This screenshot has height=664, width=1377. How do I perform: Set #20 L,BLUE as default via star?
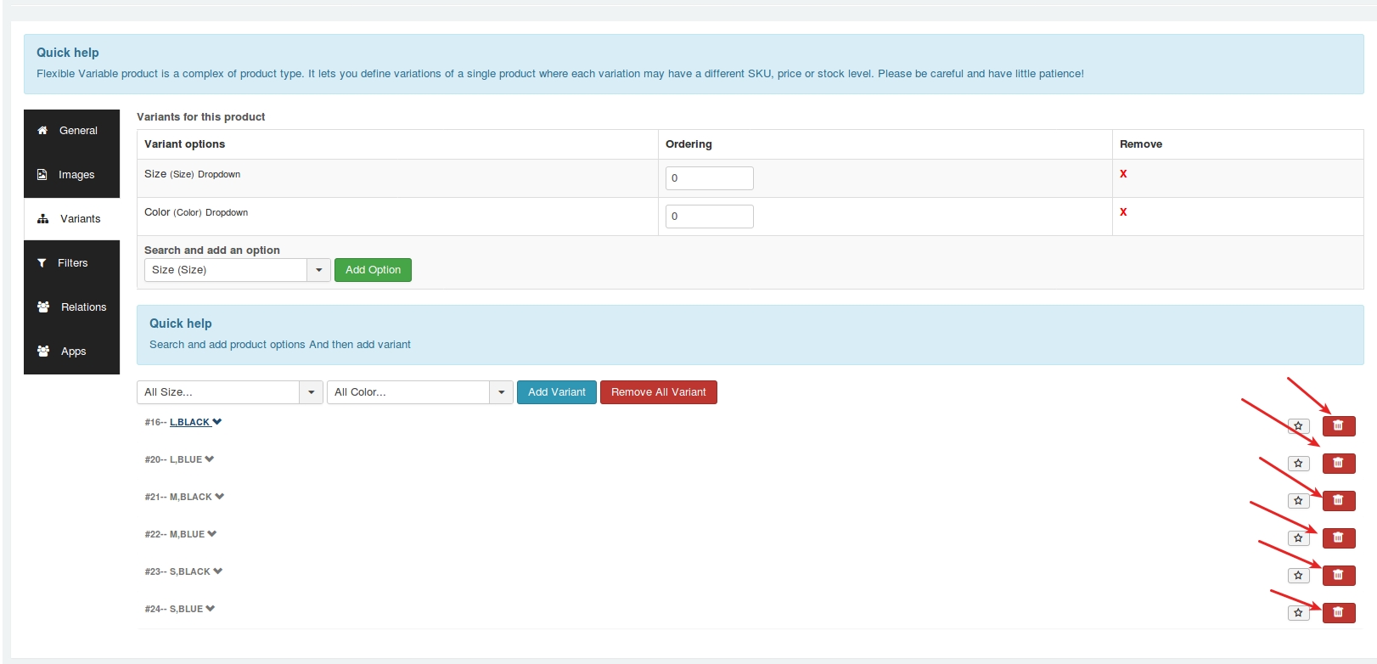[x=1298, y=464]
